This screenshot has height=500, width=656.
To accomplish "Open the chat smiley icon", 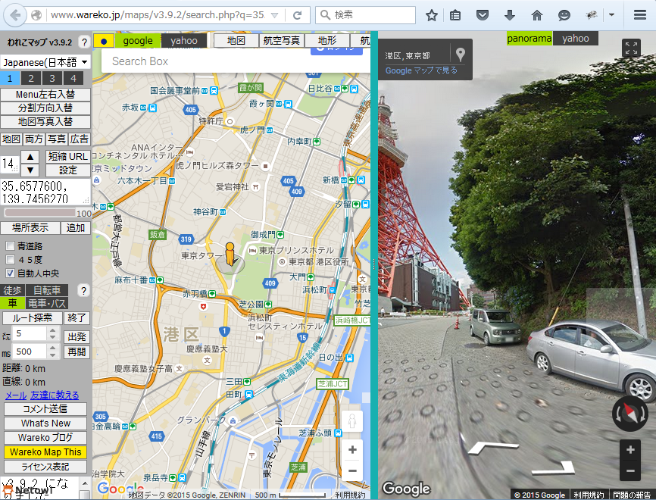I will pos(564,15).
